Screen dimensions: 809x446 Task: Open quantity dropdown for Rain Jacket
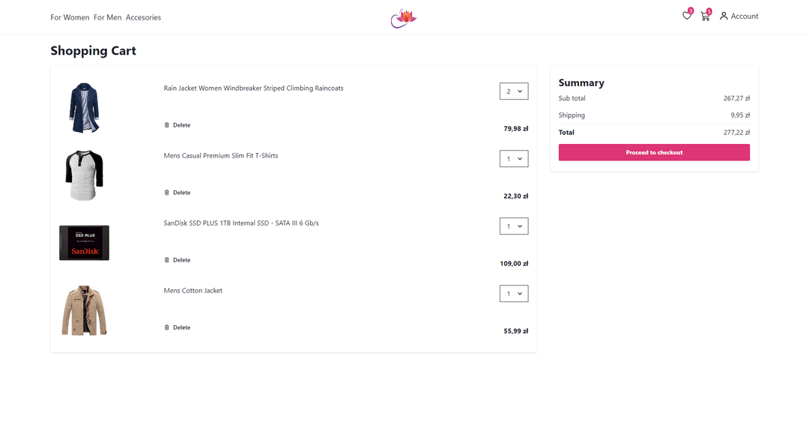pos(514,91)
